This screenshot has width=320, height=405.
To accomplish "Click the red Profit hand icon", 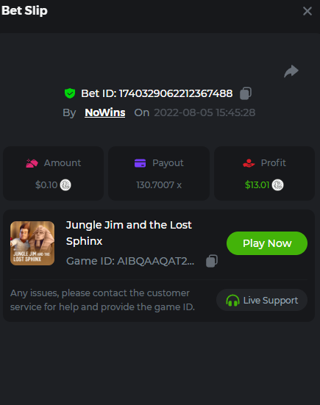I will [249, 163].
